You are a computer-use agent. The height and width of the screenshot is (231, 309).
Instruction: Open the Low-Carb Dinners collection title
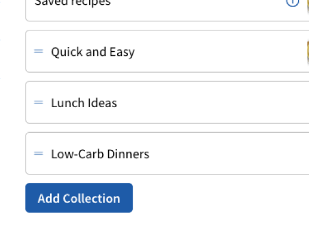[x=100, y=154]
